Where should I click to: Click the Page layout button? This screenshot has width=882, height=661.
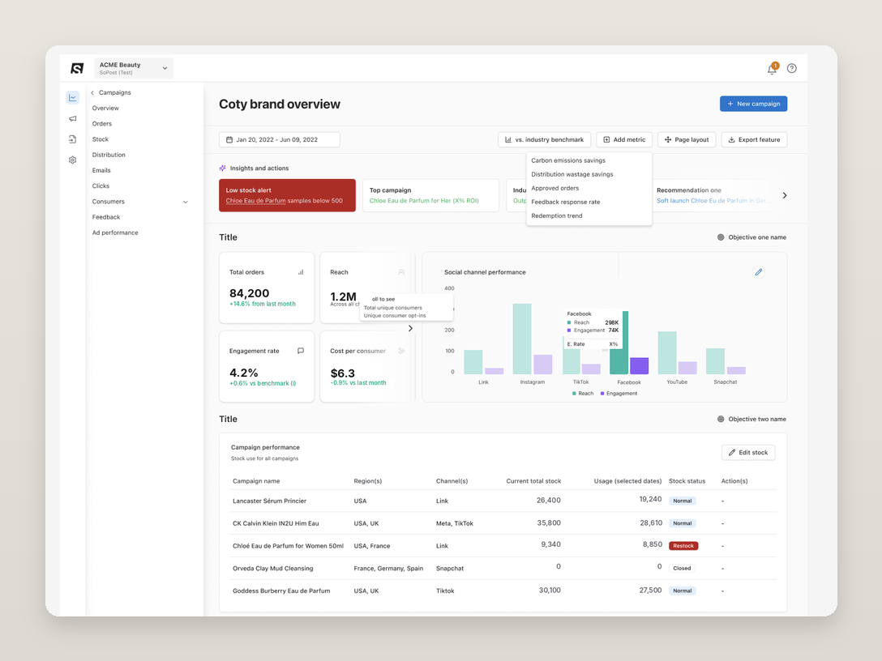point(687,139)
